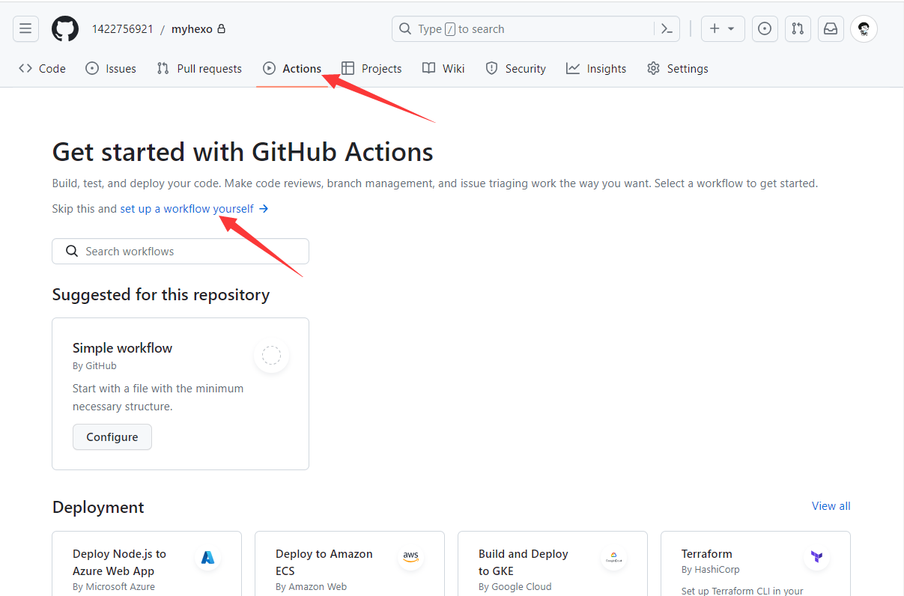Click the Terraform HashiCorp logo
Image resolution: width=904 pixels, height=596 pixels.
816,557
